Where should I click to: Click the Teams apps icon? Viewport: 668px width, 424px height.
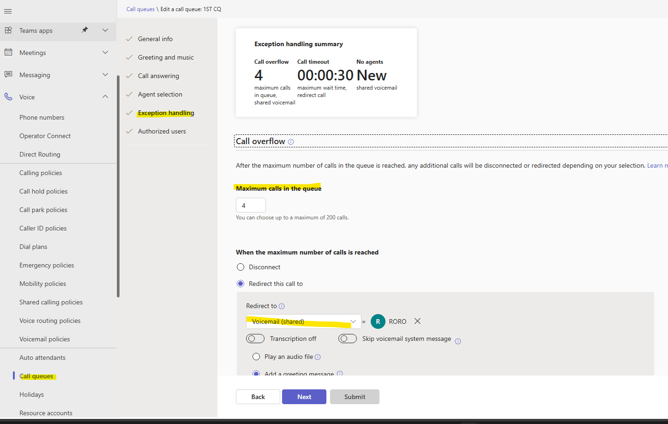(x=8, y=30)
